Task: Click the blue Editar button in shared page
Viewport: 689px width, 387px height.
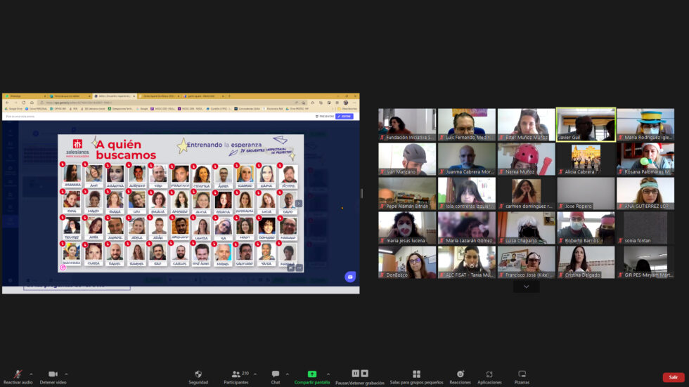Action: tap(344, 117)
